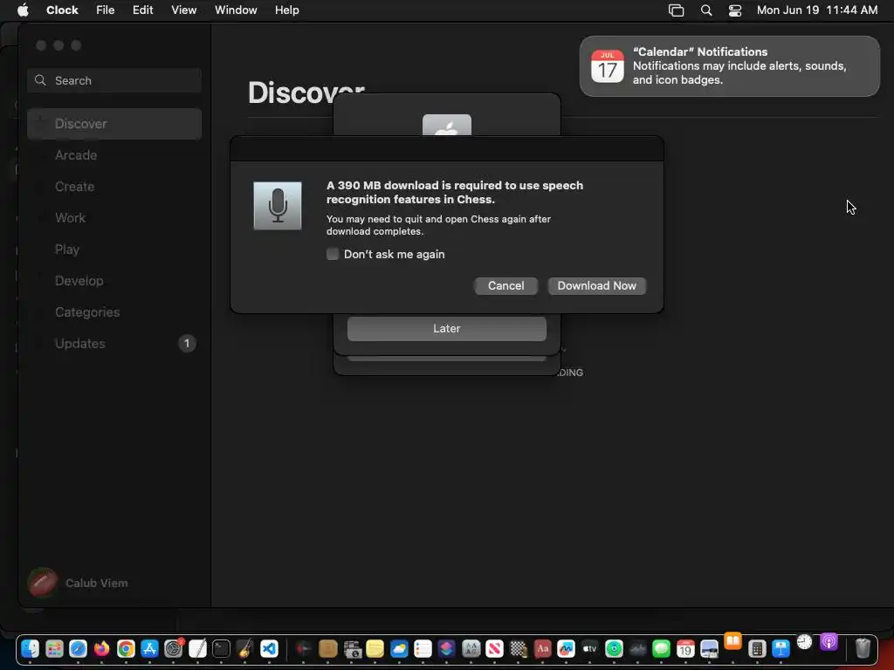Viewport: 894px width, 670px height.
Task: Click the microphone icon in dialog
Action: [x=278, y=206]
